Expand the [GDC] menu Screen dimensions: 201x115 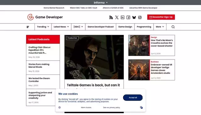[78, 27]
